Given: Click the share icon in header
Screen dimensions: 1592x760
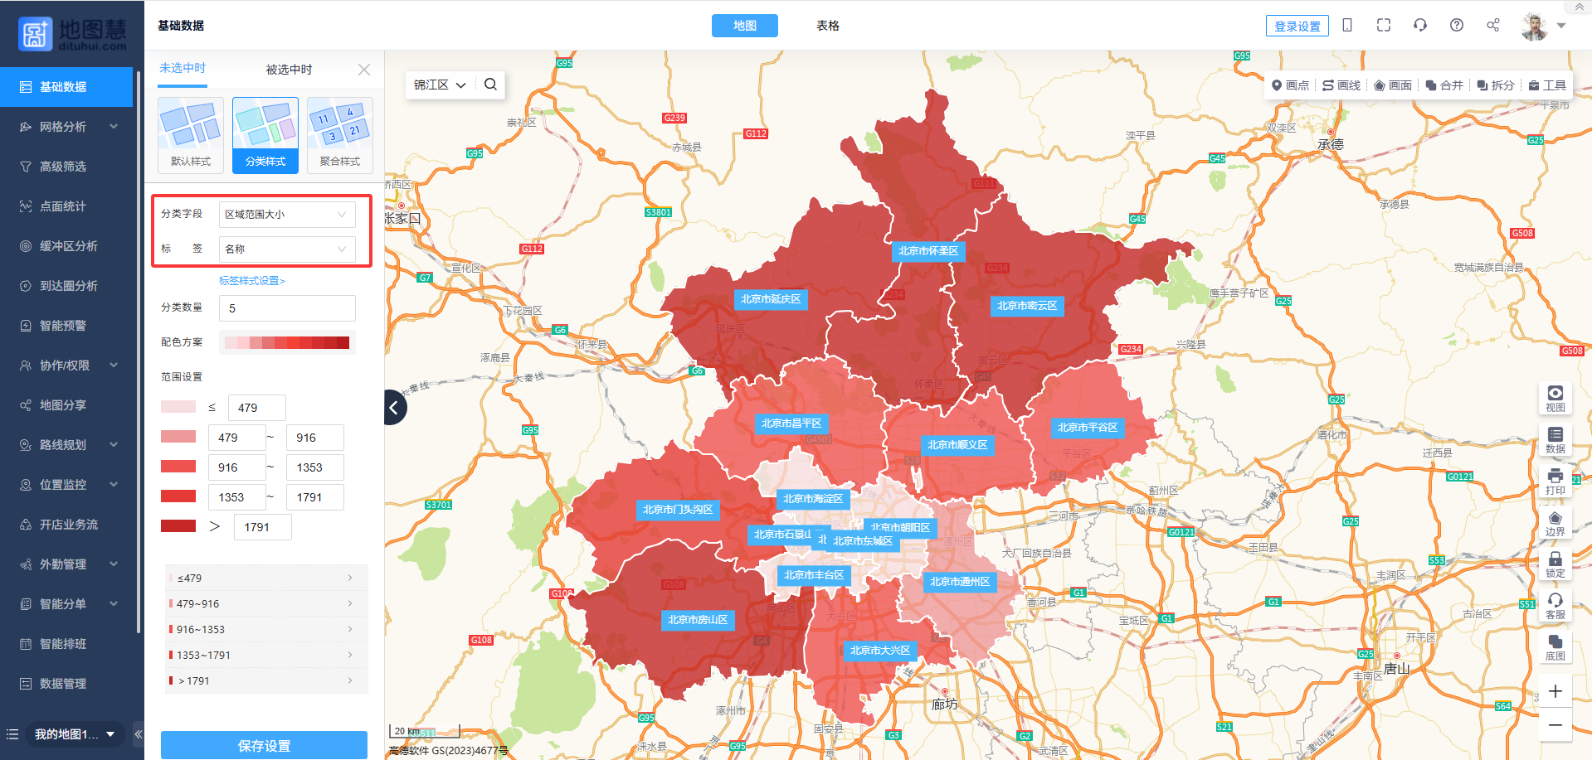Looking at the screenshot, I should (1492, 26).
